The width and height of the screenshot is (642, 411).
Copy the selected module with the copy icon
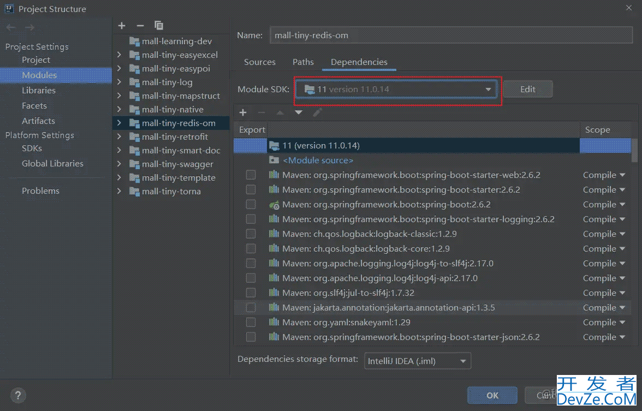pyautogui.click(x=159, y=26)
